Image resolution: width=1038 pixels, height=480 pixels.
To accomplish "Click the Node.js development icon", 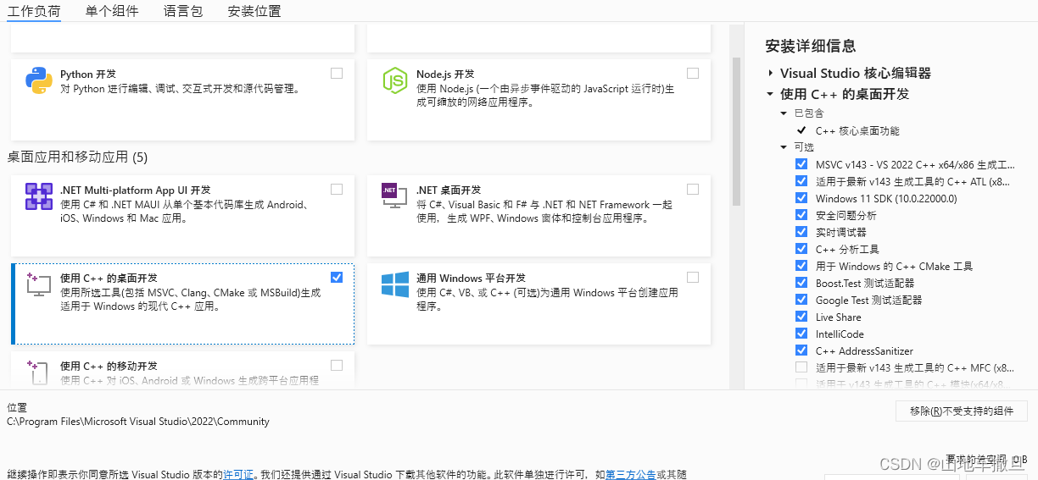I will (x=395, y=80).
